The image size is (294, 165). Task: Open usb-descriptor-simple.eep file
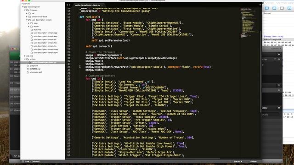coord(45,36)
